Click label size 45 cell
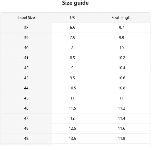The width and height of the screenshot is (151, 146). tap(26, 98)
